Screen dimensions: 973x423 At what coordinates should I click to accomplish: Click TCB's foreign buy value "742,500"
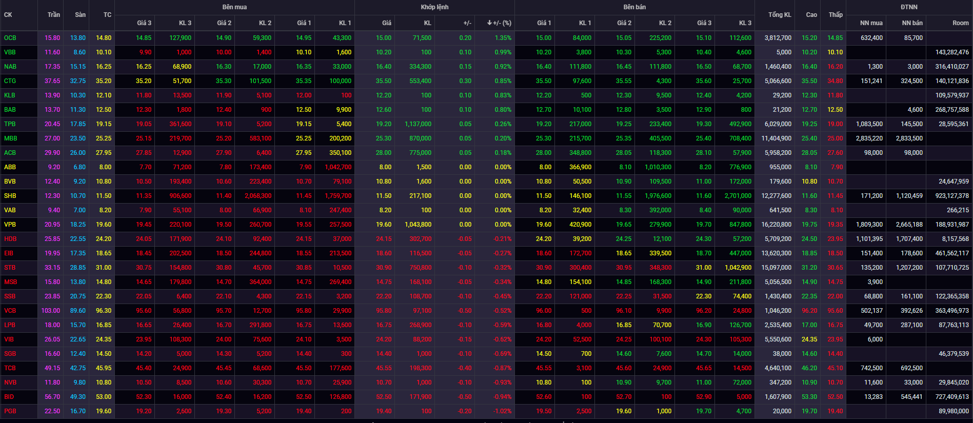coord(872,368)
